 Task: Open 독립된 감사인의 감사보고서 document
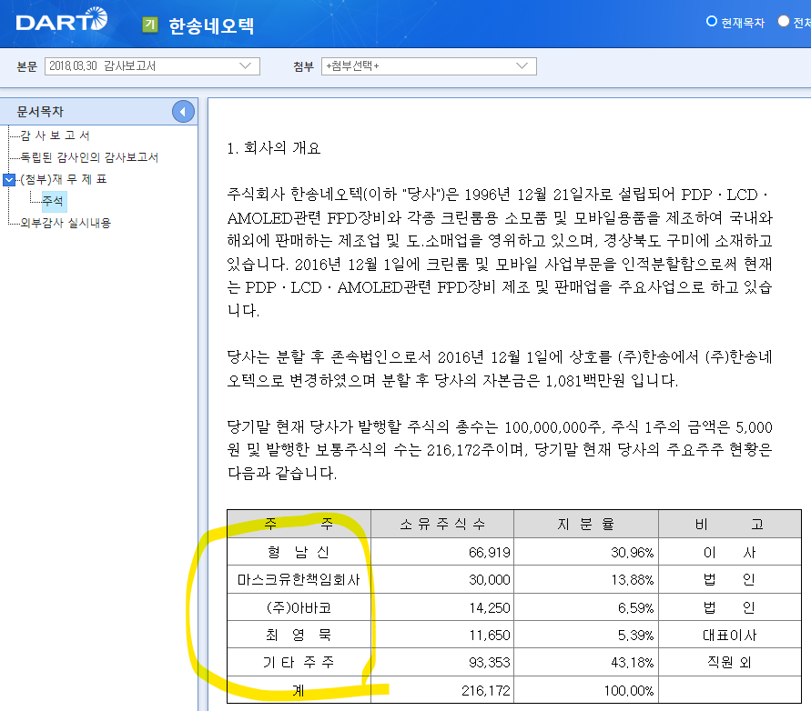[88, 155]
